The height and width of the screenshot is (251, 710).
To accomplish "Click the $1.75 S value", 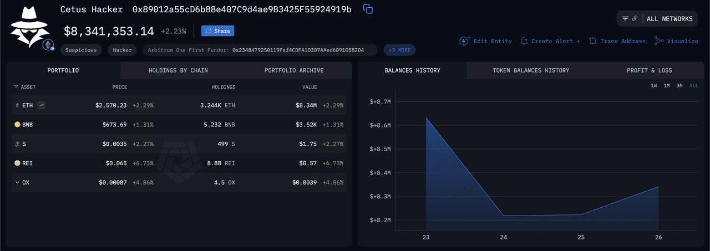I will coord(308,144).
